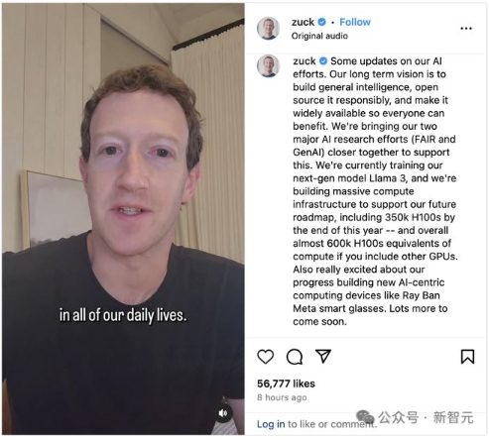Click the verified badge in the caption

(323, 61)
